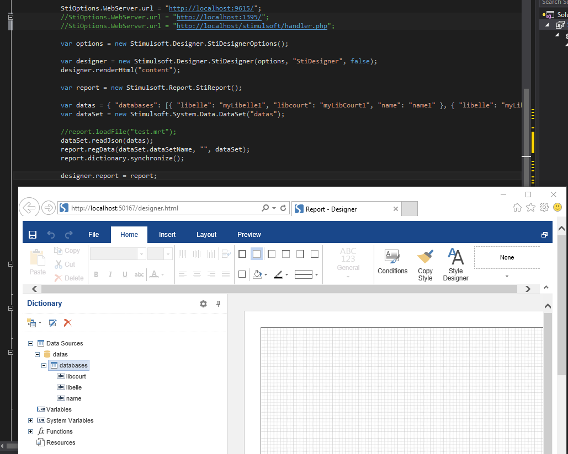Toggle the shadow border option
This screenshot has width=568, height=454.
pos(242,274)
